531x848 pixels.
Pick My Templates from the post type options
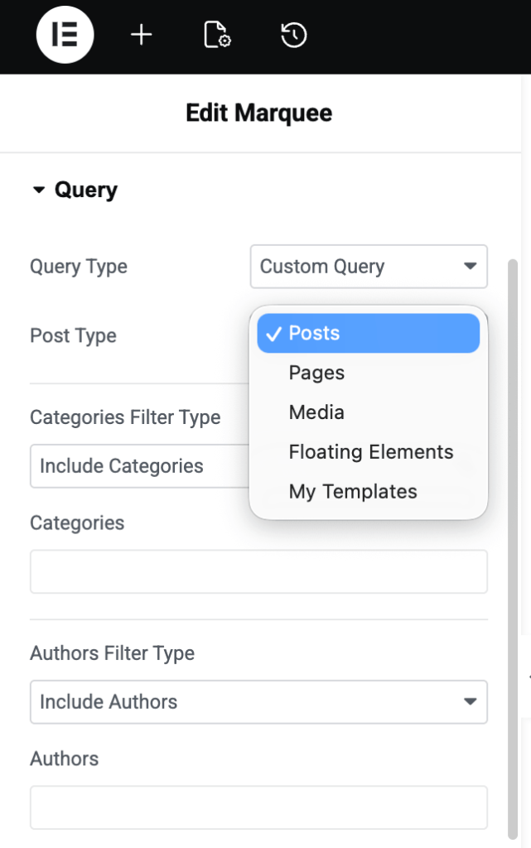point(352,491)
